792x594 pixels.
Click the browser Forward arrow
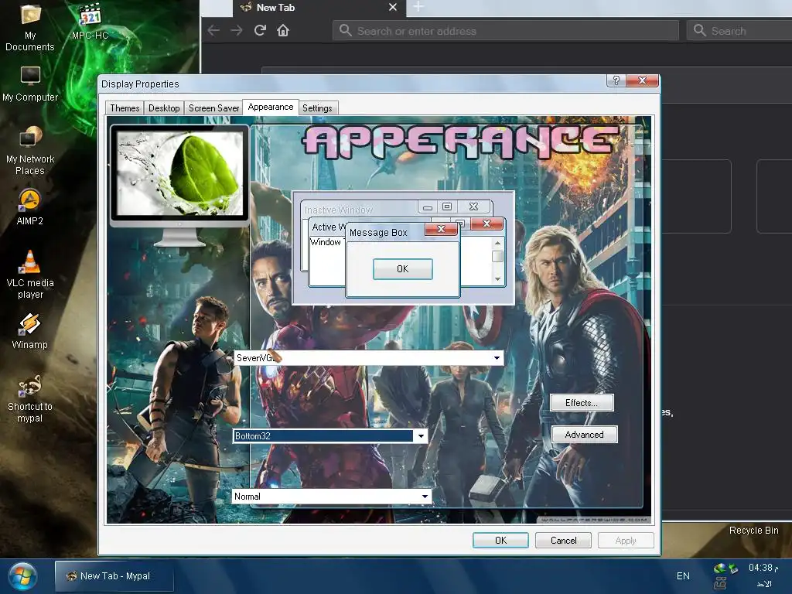(x=237, y=31)
